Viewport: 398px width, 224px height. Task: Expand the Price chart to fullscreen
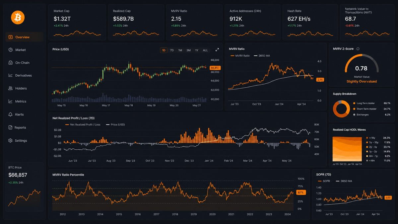click(217, 50)
